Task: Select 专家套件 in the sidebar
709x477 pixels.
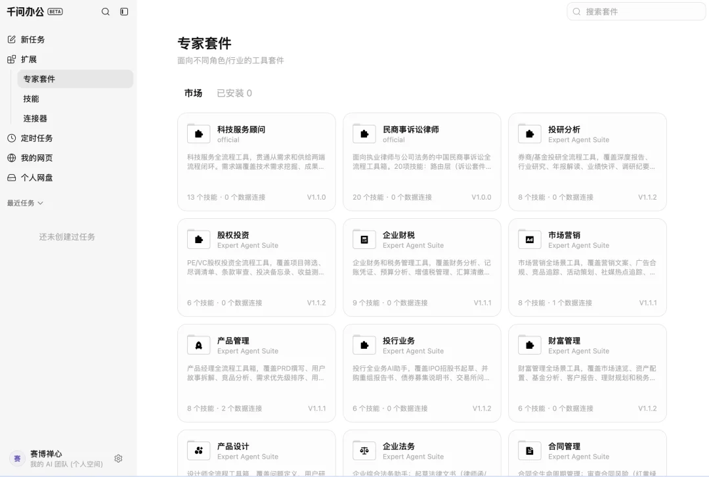Action: (75, 79)
